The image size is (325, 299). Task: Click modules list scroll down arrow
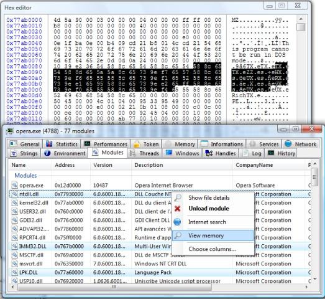point(315,278)
